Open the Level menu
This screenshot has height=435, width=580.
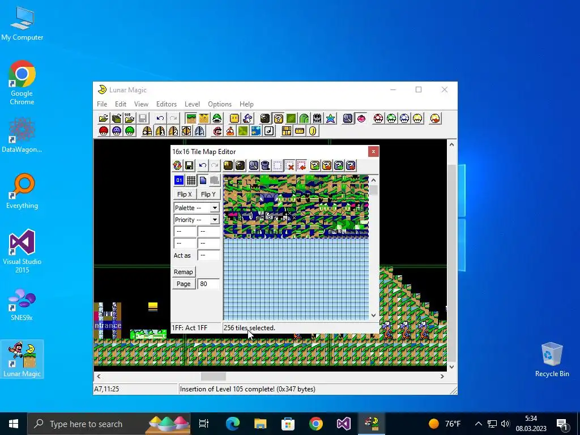193,104
